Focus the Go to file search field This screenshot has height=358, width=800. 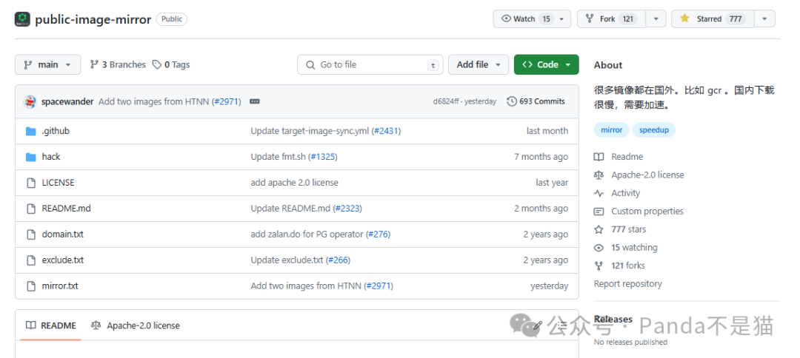(x=370, y=65)
